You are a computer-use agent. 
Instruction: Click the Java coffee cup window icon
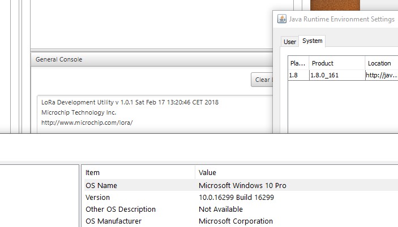point(282,19)
